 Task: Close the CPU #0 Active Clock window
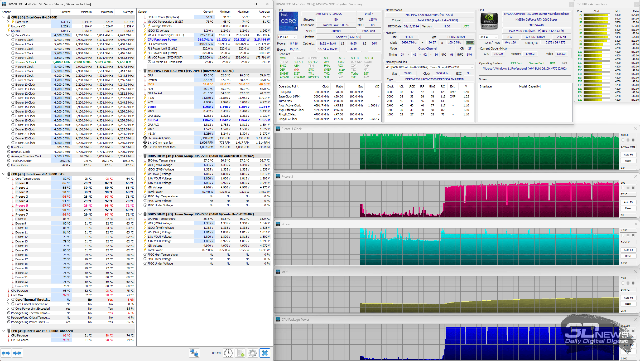637,4
